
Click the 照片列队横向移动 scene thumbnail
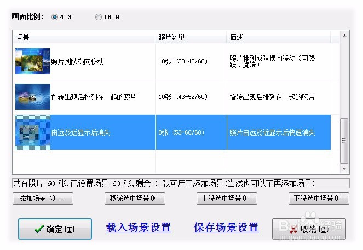pos(33,61)
